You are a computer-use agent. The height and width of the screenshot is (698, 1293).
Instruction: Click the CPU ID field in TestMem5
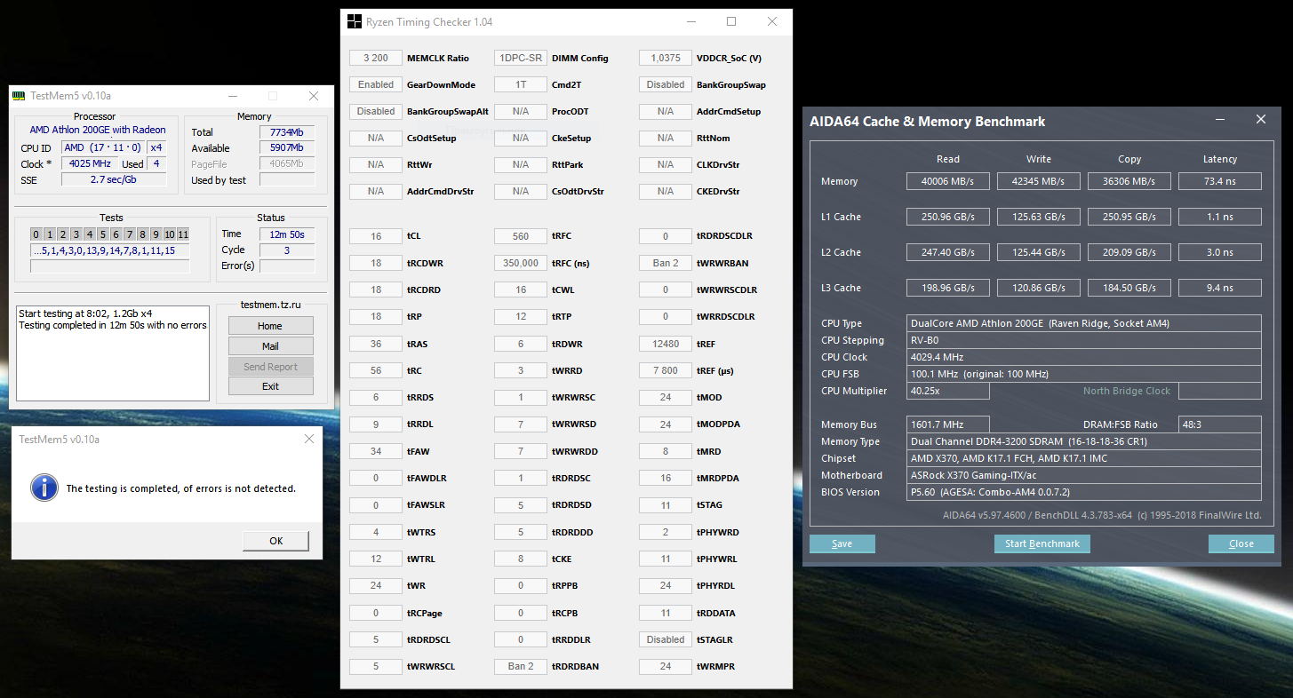pyautogui.click(x=102, y=148)
